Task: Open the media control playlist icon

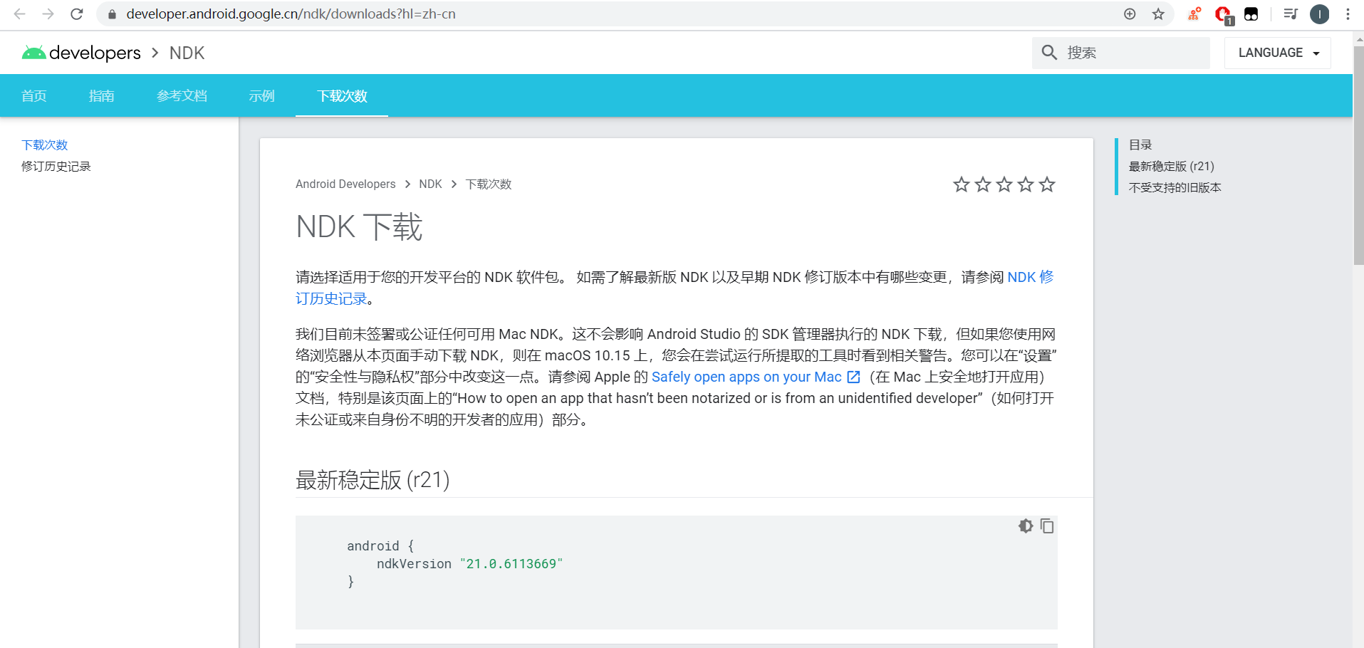Action: [1291, 14]
